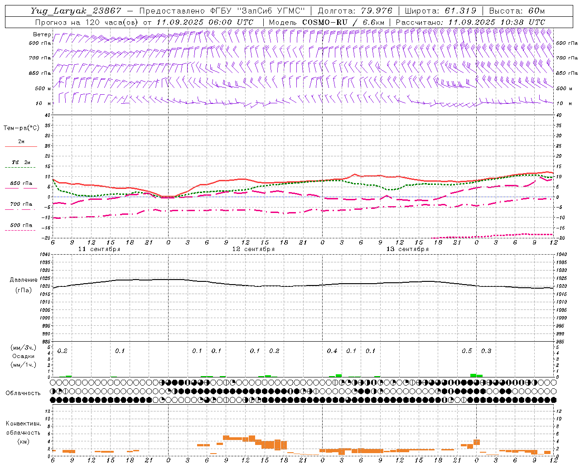
Task: Click 985 on the left pressure axis
Action: (x=46, y=342)
